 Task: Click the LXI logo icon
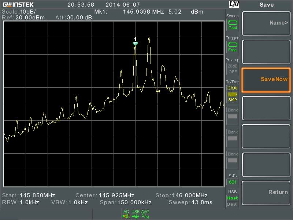[234, 4]
